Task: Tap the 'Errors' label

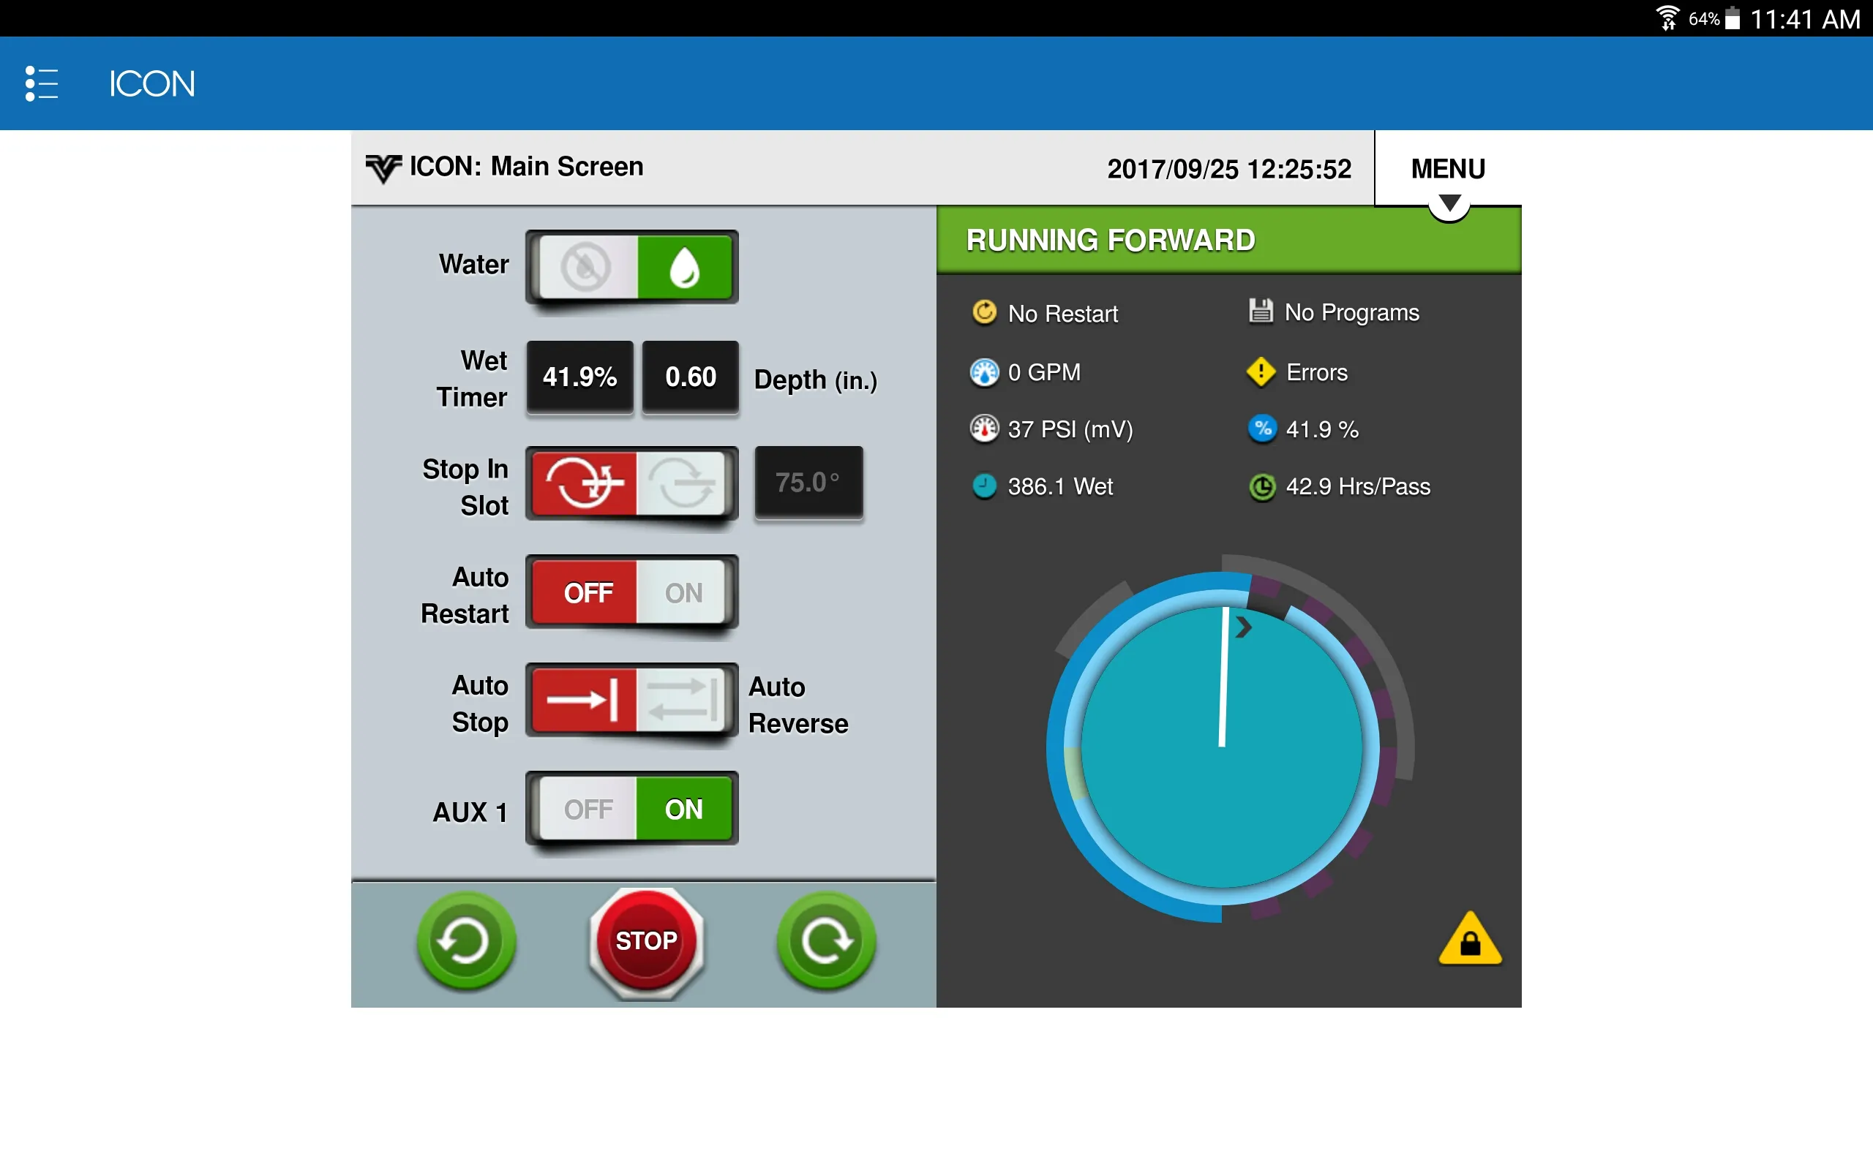Action: pos(1316,373)
